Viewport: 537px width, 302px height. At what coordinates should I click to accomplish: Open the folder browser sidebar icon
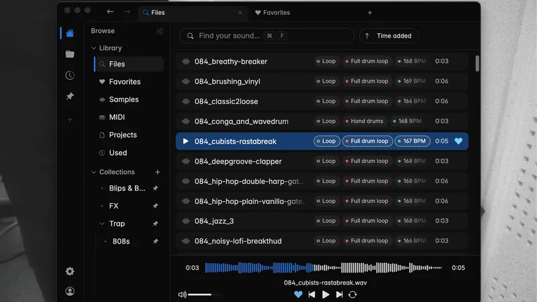point(70,54)
